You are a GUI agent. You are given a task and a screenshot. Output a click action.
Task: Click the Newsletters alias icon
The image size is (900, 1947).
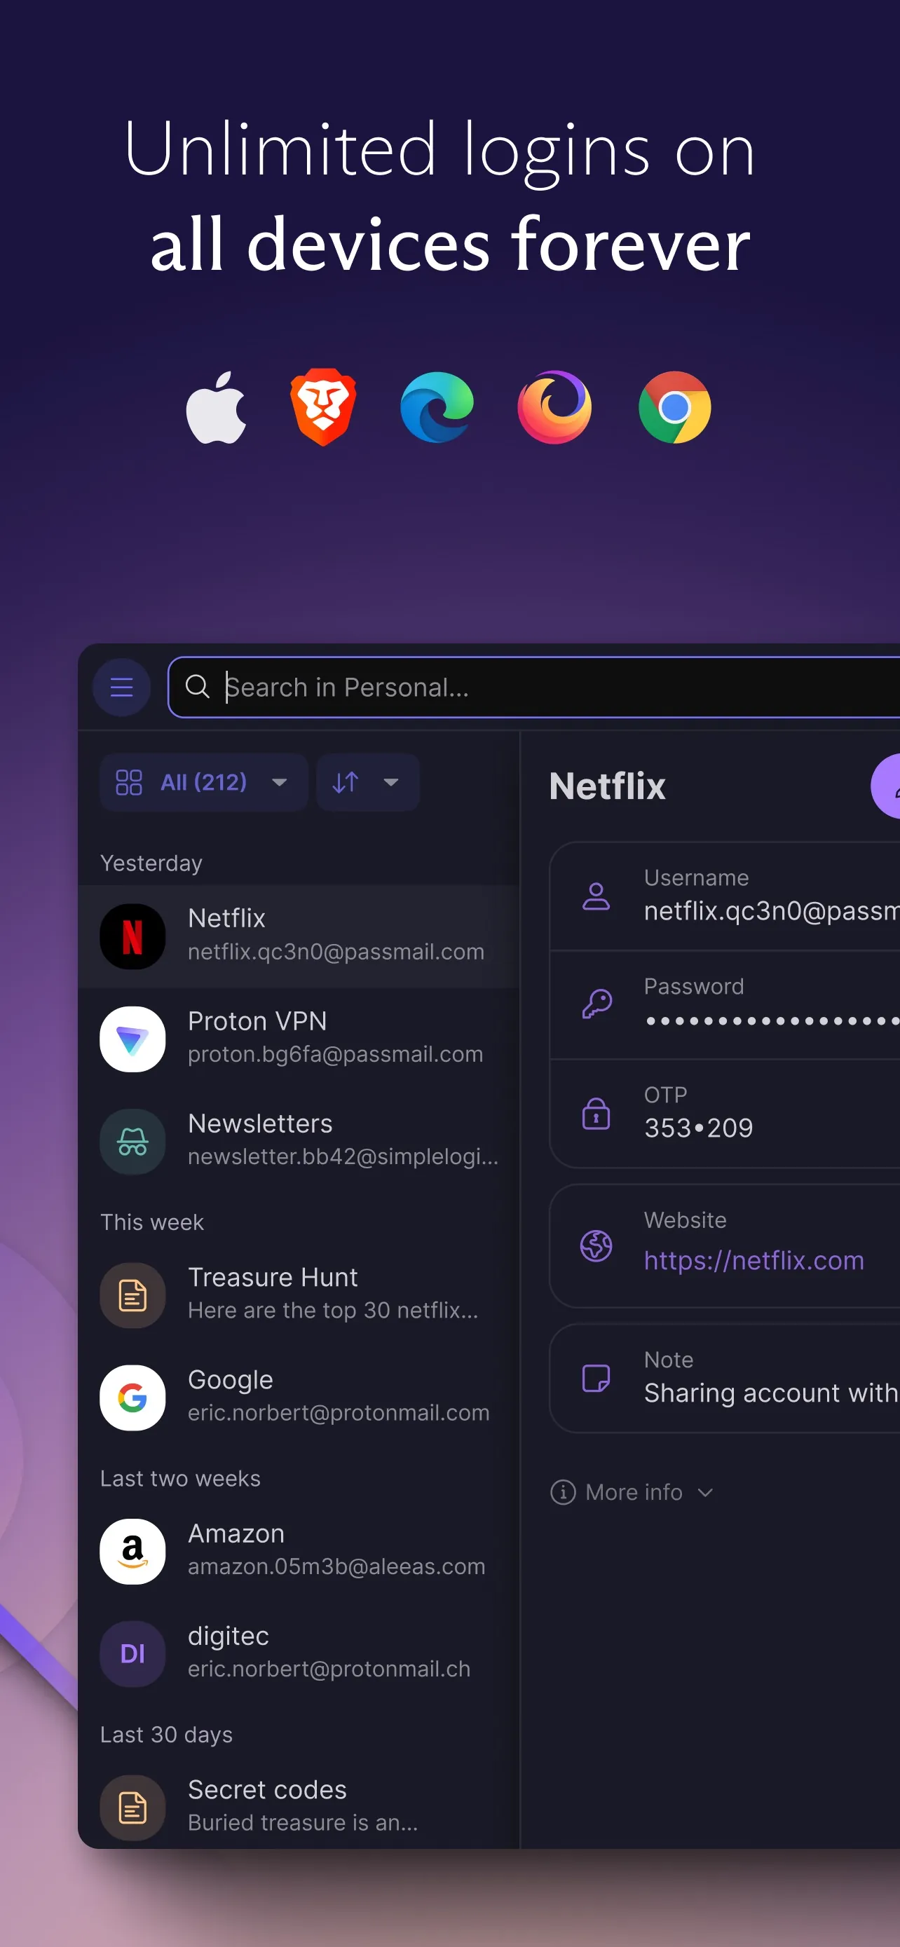coord(132,1142)
